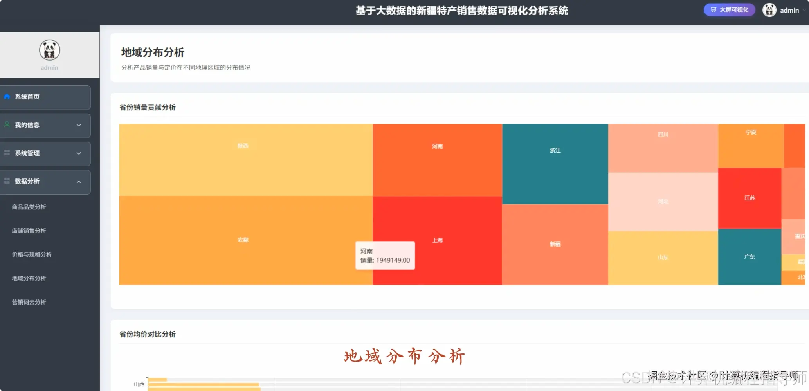
Task: Open 地域分布分析 submenu item
Action: coord(29,278)
